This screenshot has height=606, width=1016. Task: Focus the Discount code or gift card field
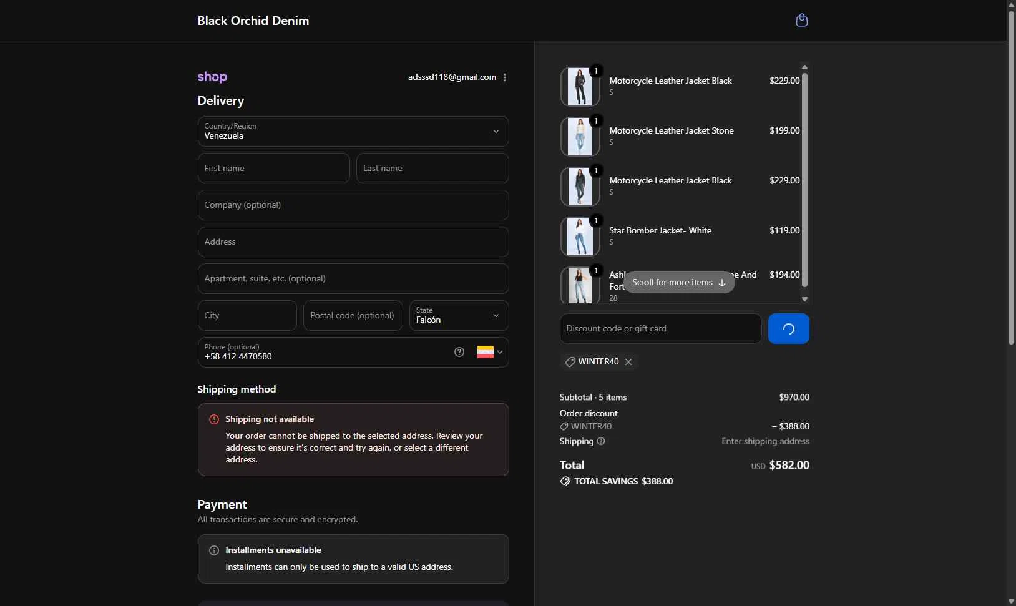tap(660, 329)
